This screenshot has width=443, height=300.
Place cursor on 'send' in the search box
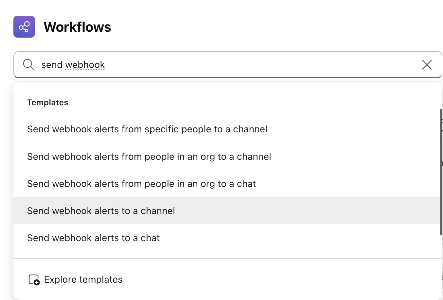coord(52,65)
